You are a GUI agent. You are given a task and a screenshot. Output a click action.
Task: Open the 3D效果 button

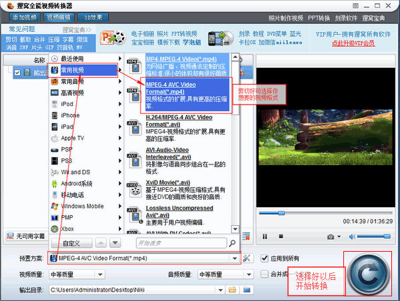click(x=93, y=17)
